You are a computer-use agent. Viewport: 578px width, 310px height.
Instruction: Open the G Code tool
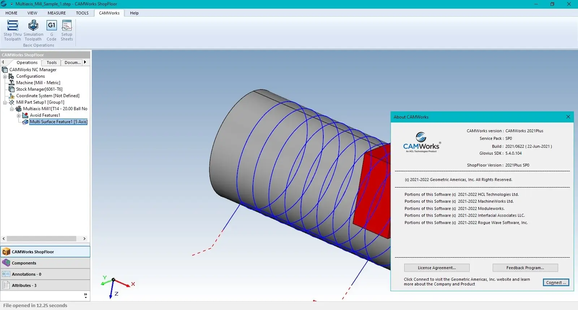click(x=52, y=26)
